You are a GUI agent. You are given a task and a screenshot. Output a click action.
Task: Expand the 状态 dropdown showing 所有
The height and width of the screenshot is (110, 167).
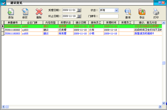tap(116, 10)
